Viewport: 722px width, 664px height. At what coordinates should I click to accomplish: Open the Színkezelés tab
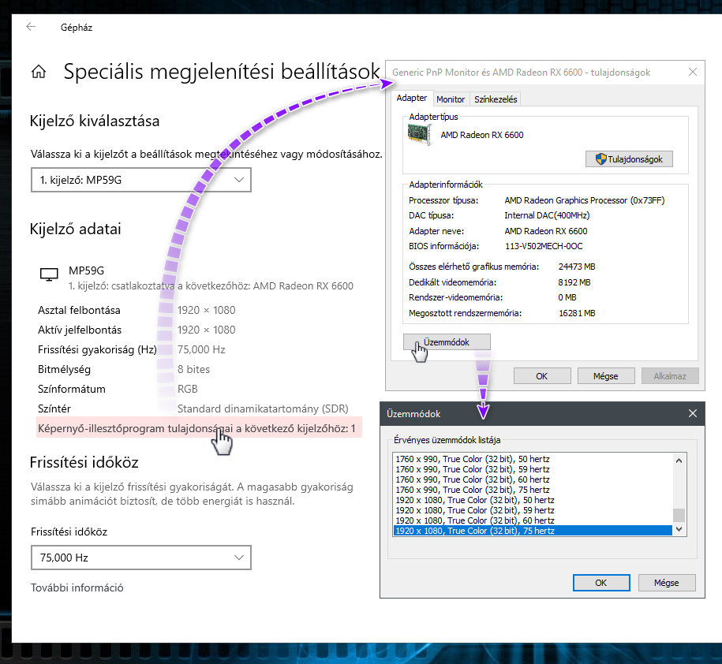click(x=496, y=99)
